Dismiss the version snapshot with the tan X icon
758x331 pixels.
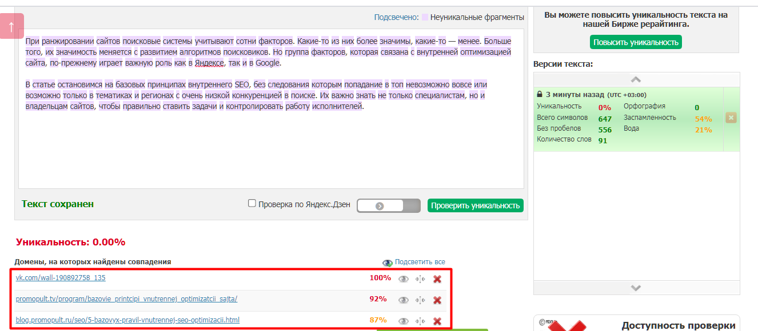point(730,118)
